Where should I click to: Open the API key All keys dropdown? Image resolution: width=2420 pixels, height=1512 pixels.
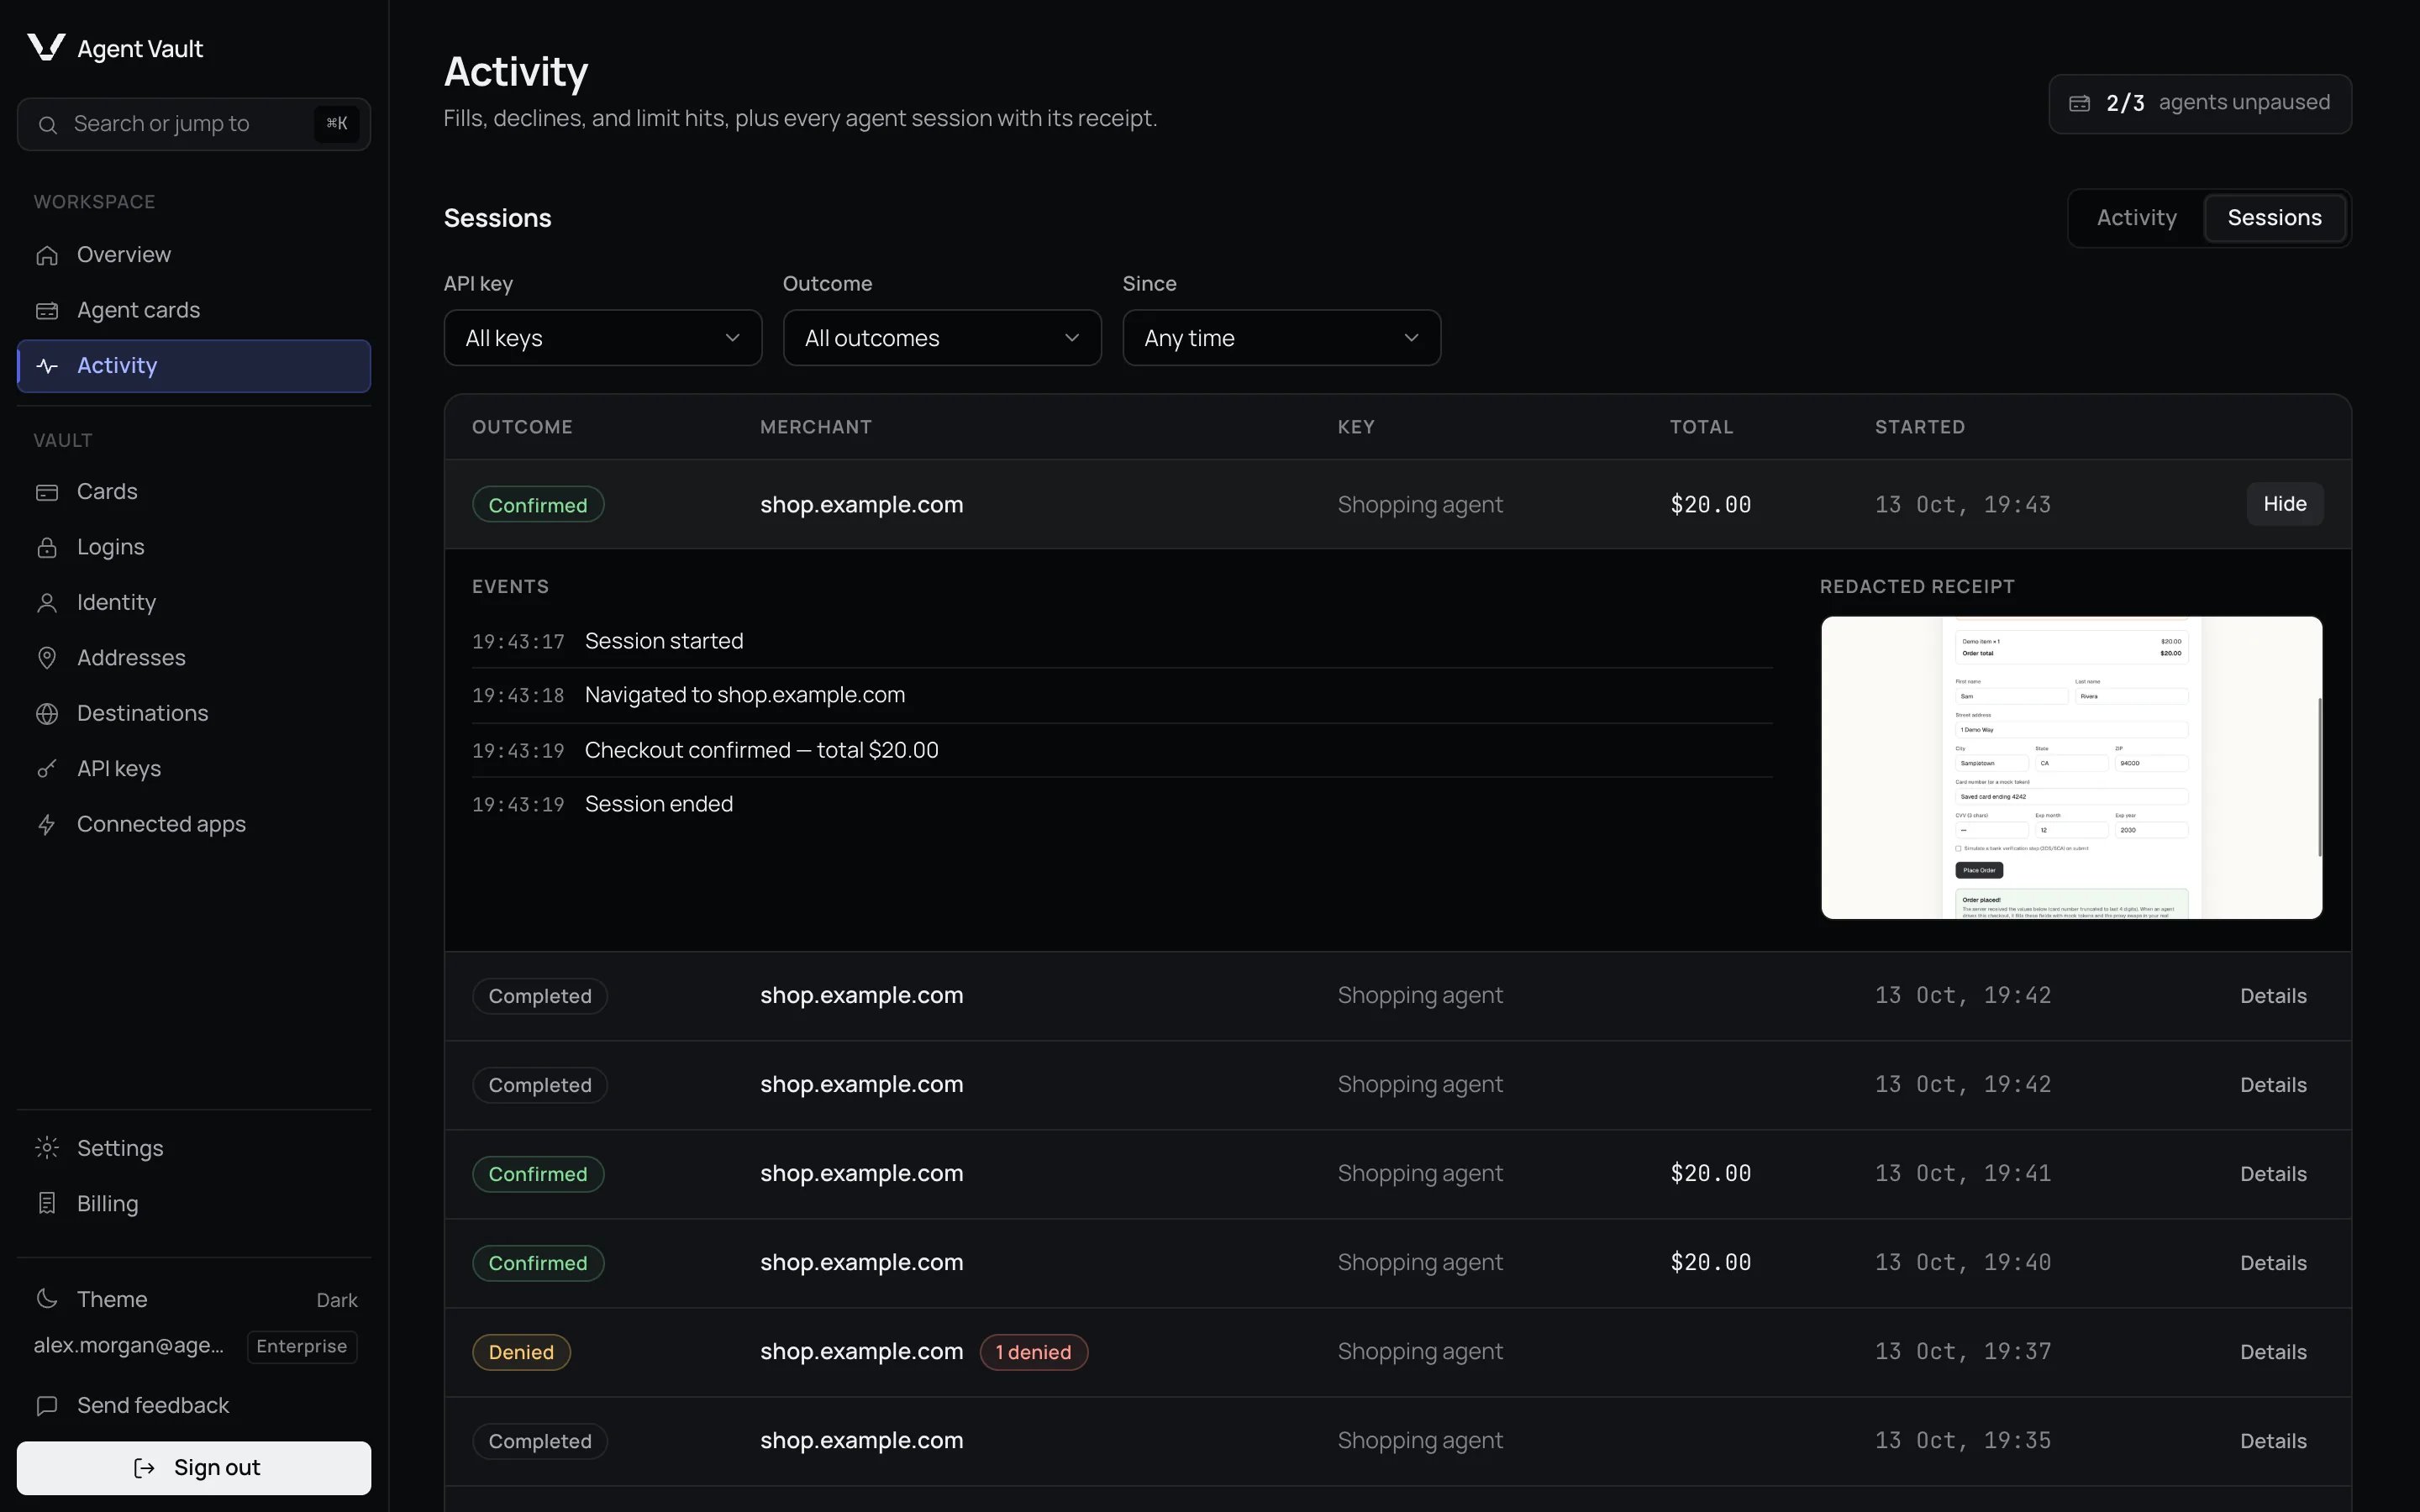coord(603,338)
